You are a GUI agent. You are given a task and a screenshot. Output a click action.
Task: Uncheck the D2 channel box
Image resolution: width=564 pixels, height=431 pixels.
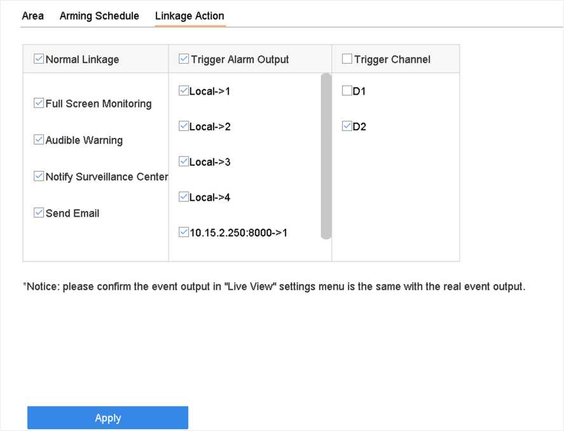tap(347, 127)
